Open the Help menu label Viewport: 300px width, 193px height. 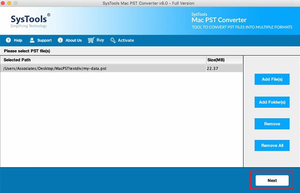(18, 41)
